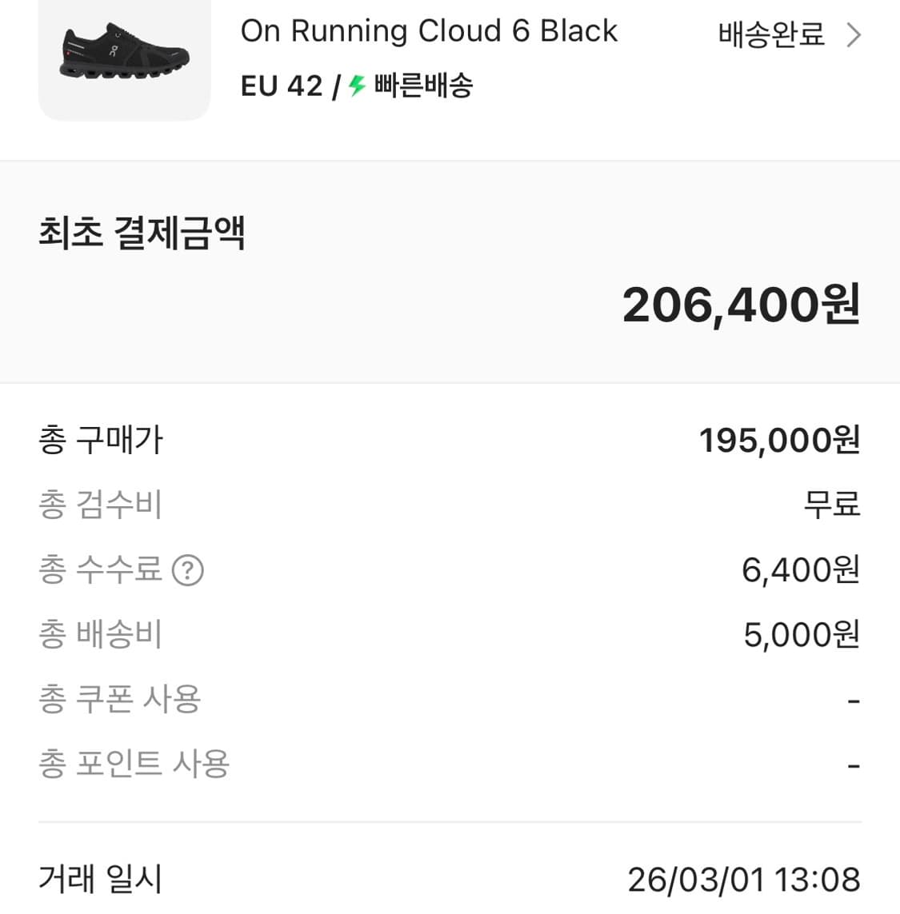Tap the 5,000원 shipping fee amount
900x914 pixels.
point(801,635)
